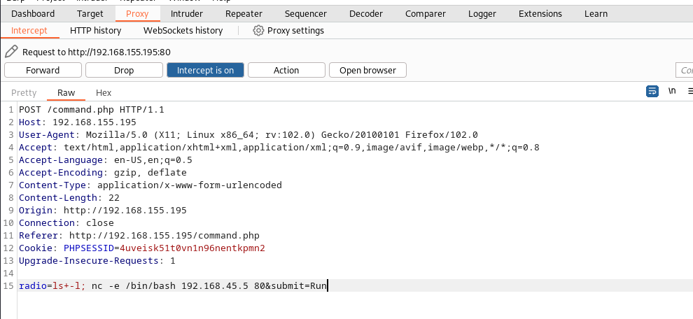Open the Logger tab

482,14
